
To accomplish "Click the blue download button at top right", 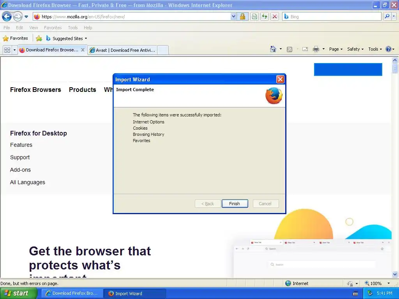I will click(348, 69).
